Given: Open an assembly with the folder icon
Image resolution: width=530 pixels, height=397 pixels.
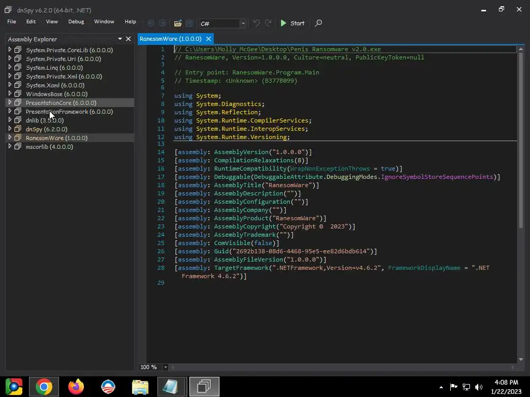Looking at the screenshot, I should pos(178,23).
